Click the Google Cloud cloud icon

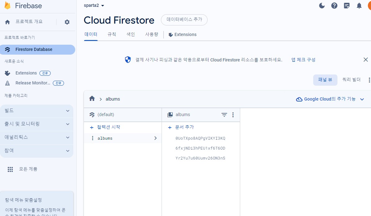coord(299,99)
